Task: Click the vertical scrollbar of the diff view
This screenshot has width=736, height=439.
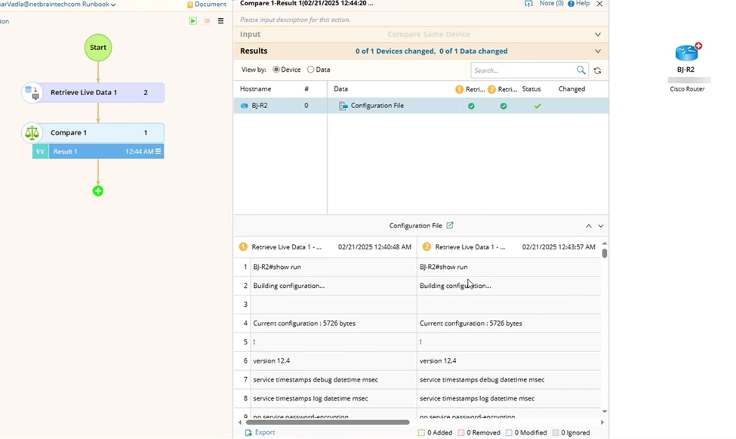Action: 605,253
